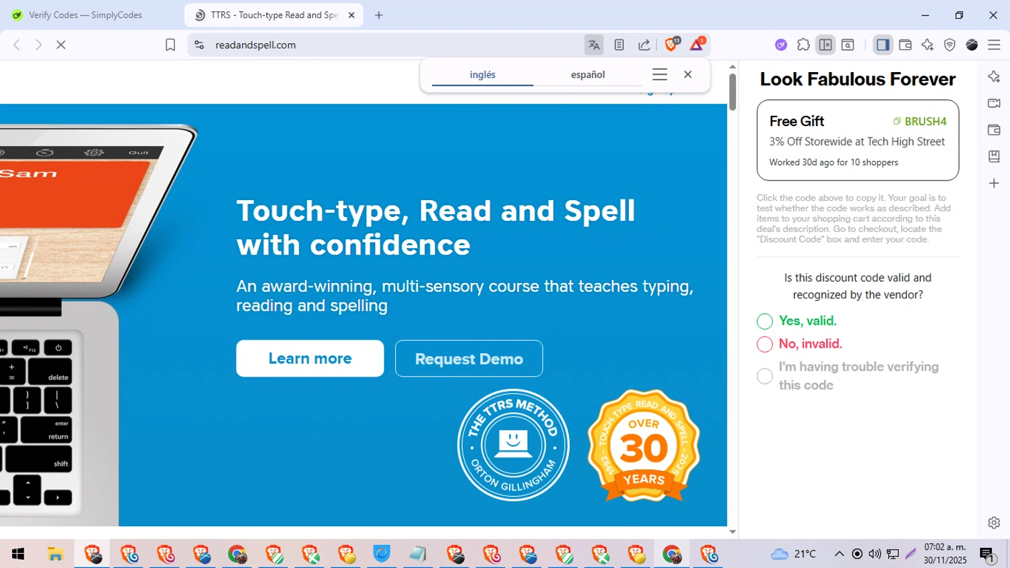1010x568 pixels.
Task: Click the volume speaker tray icon
Action: coord(875,554)
